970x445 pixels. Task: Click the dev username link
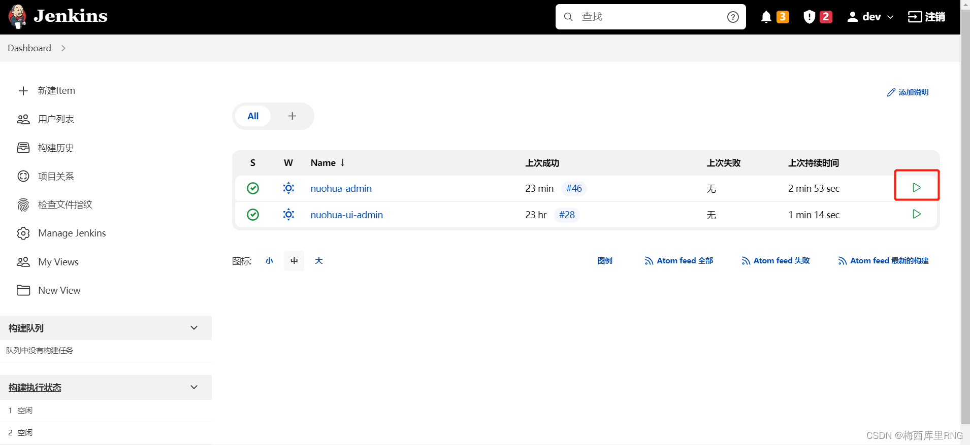coord(871,17)
